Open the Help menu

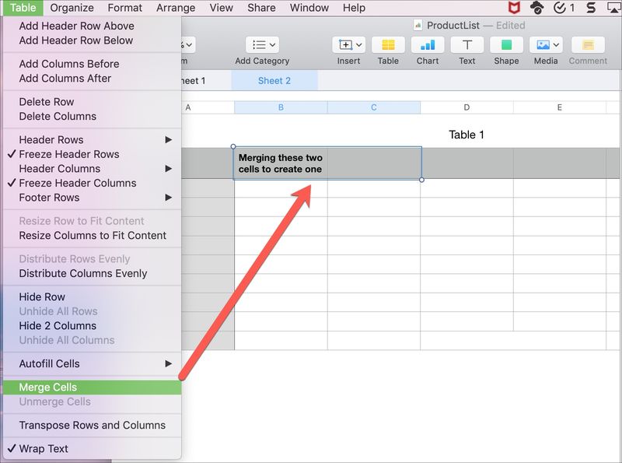tap(355, 8)
